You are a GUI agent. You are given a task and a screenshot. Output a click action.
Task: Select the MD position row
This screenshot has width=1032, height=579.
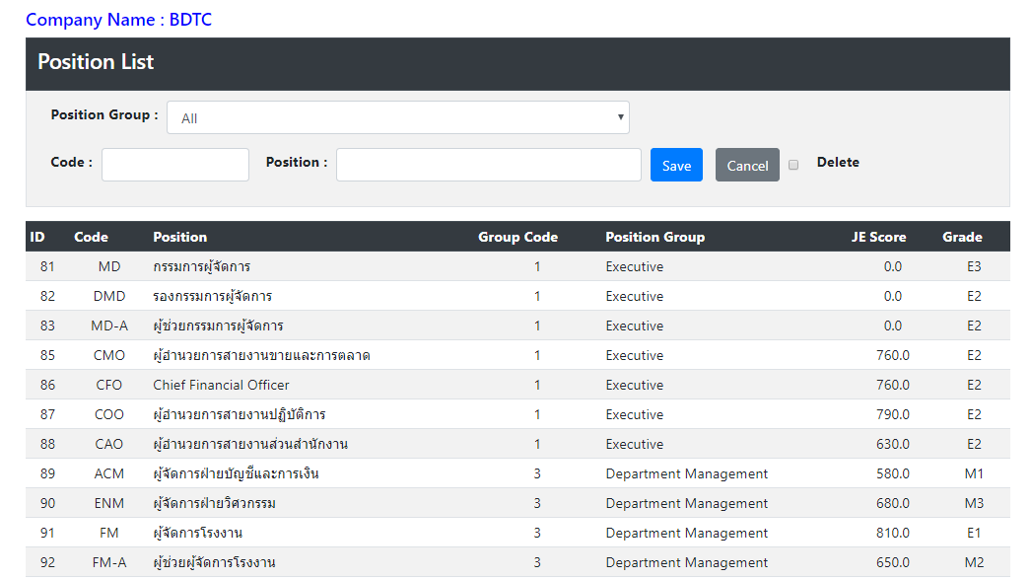click(517, 266)
